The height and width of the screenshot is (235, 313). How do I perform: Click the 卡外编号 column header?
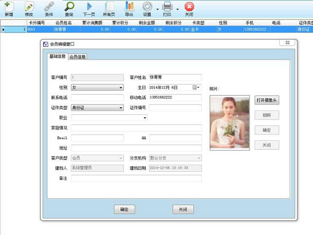(x=37, y=23)
